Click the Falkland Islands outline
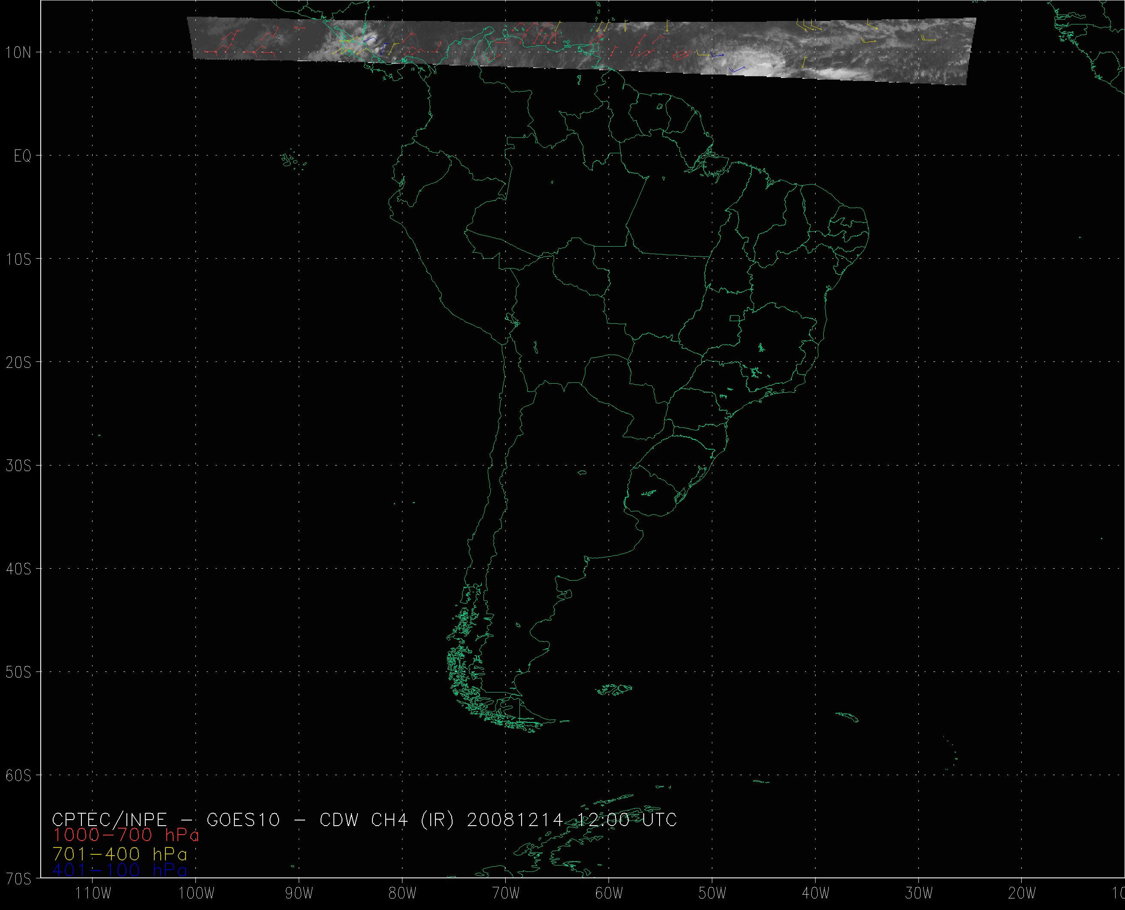 (615, 689)
